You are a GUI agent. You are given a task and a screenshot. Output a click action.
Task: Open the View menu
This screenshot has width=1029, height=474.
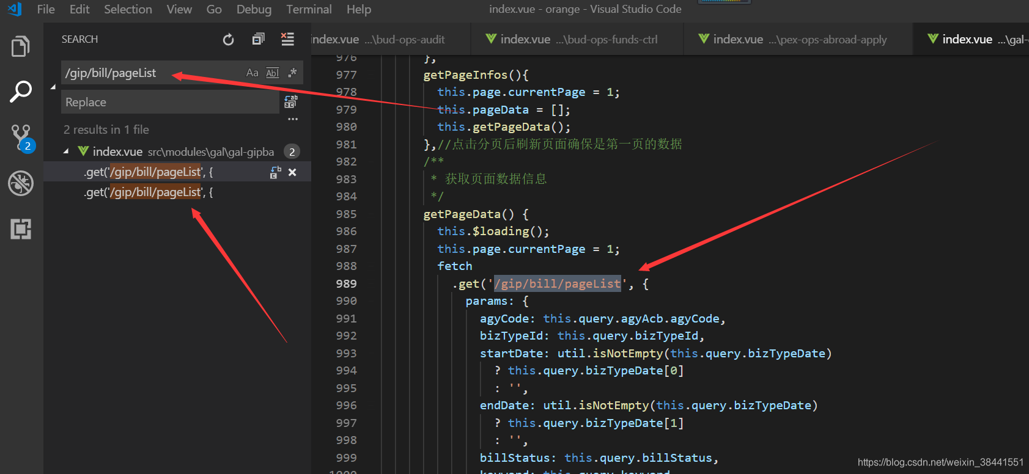[x=179, y=9]
